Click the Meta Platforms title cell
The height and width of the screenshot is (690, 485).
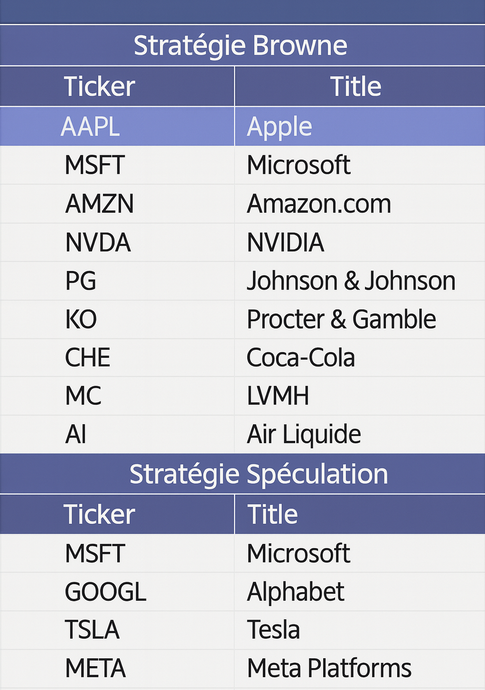(x=329, y=668)
